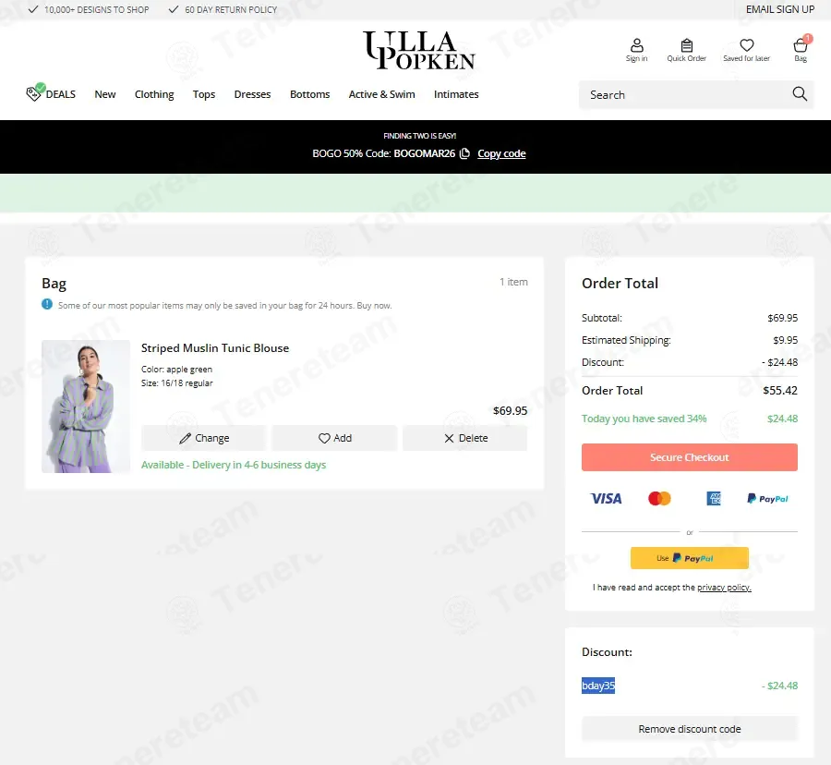Image resolution: width=831 pixels, height=765 pixels.
Task: Go to the Ulla Popken homepage logo
Action: tap(419, 51)
